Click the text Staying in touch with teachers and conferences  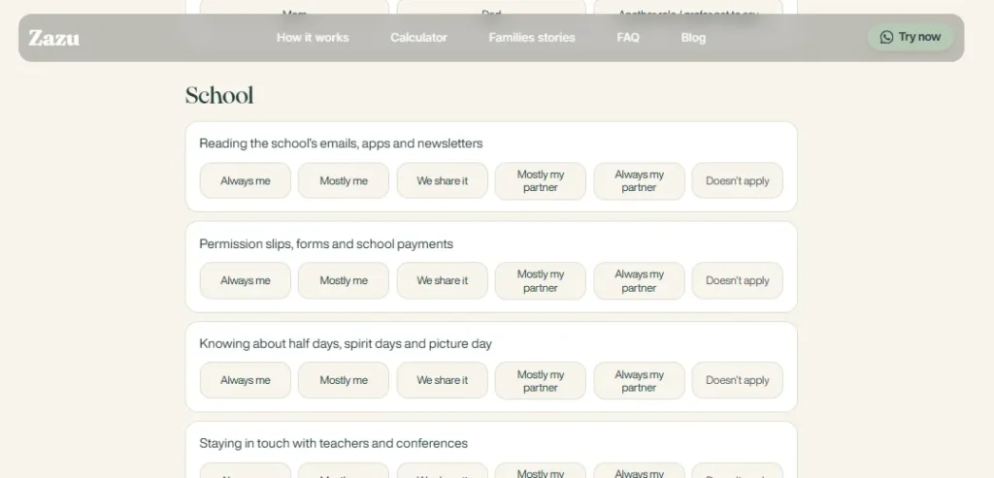pyautogui.click(x=334, y=443)
